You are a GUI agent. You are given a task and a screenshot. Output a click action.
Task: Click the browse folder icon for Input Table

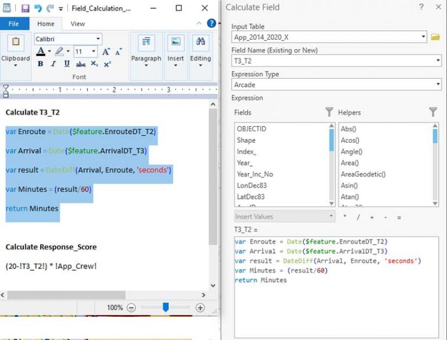tap(435, 37)
